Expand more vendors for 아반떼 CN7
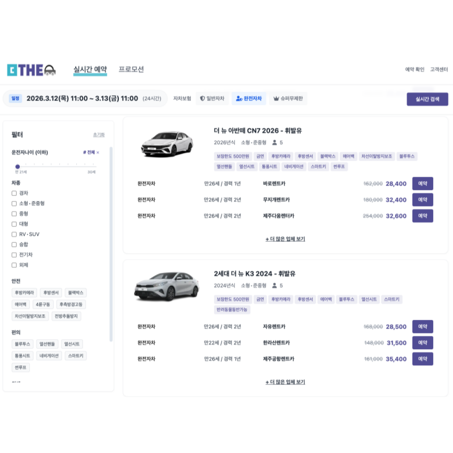The width and height of the screenshot is (453, 453). pyautogui.click(x=285, y=239)
